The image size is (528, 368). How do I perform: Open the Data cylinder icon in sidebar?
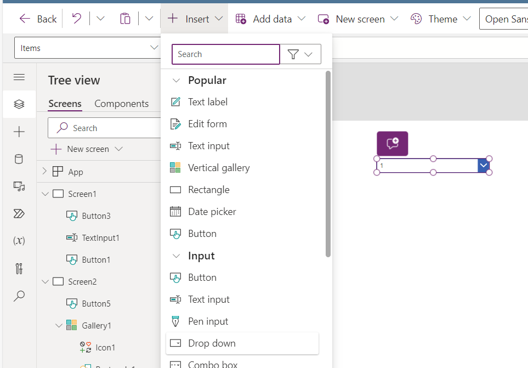coord(19,159)
